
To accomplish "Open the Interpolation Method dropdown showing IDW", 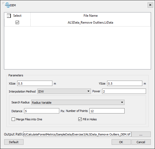I will [x=64, y=91].
